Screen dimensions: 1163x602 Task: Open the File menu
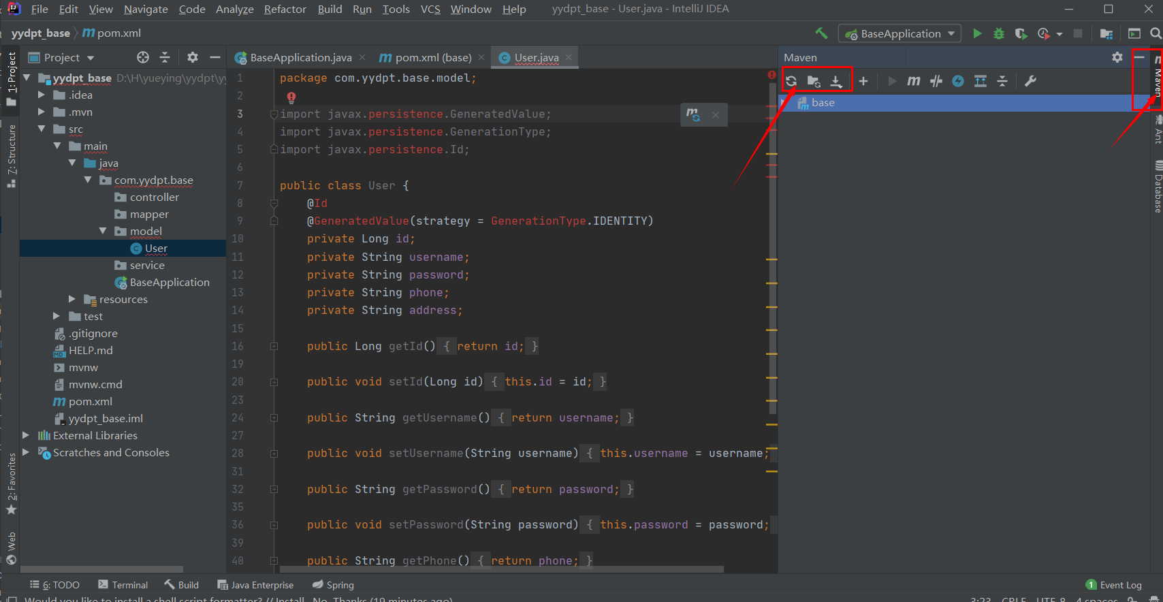(x=39, y=9)
